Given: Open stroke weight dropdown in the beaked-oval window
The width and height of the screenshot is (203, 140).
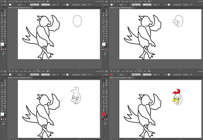Looking at the screenshot, I should click(130, 5).
